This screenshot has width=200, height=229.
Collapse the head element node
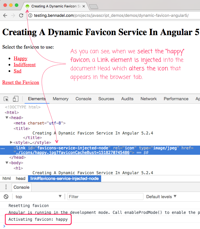pyautogui.click(x=7, y=118)
